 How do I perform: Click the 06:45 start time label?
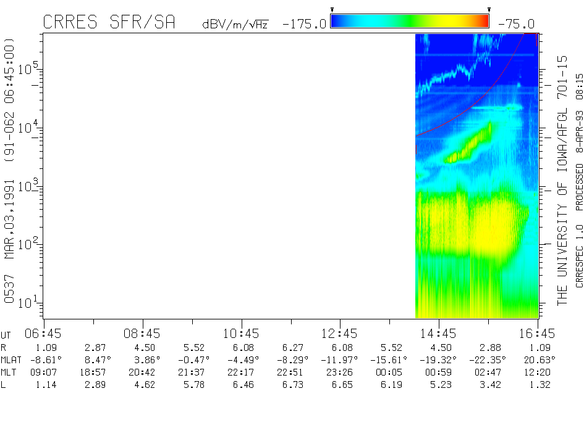43,334
